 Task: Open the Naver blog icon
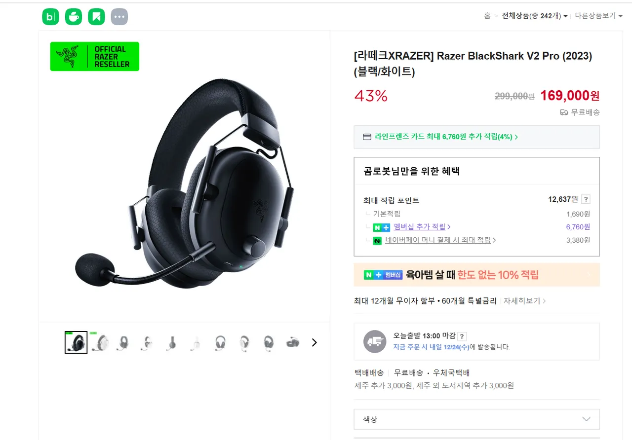50,17
